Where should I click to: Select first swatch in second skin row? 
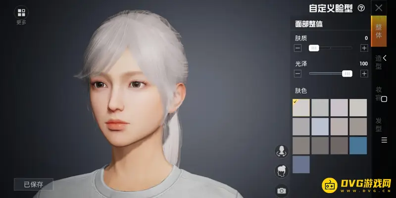301,127
